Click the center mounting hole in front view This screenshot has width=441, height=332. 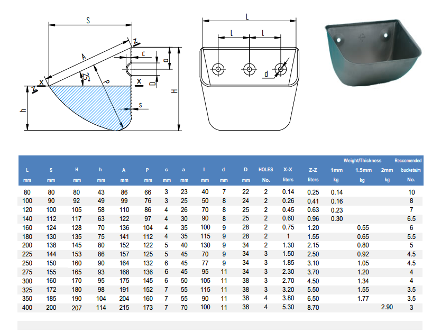pos(249,69)
